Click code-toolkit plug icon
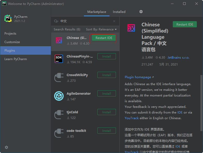Image resolution: width=203 pixels, height=153 pixels. coord(59,133)
